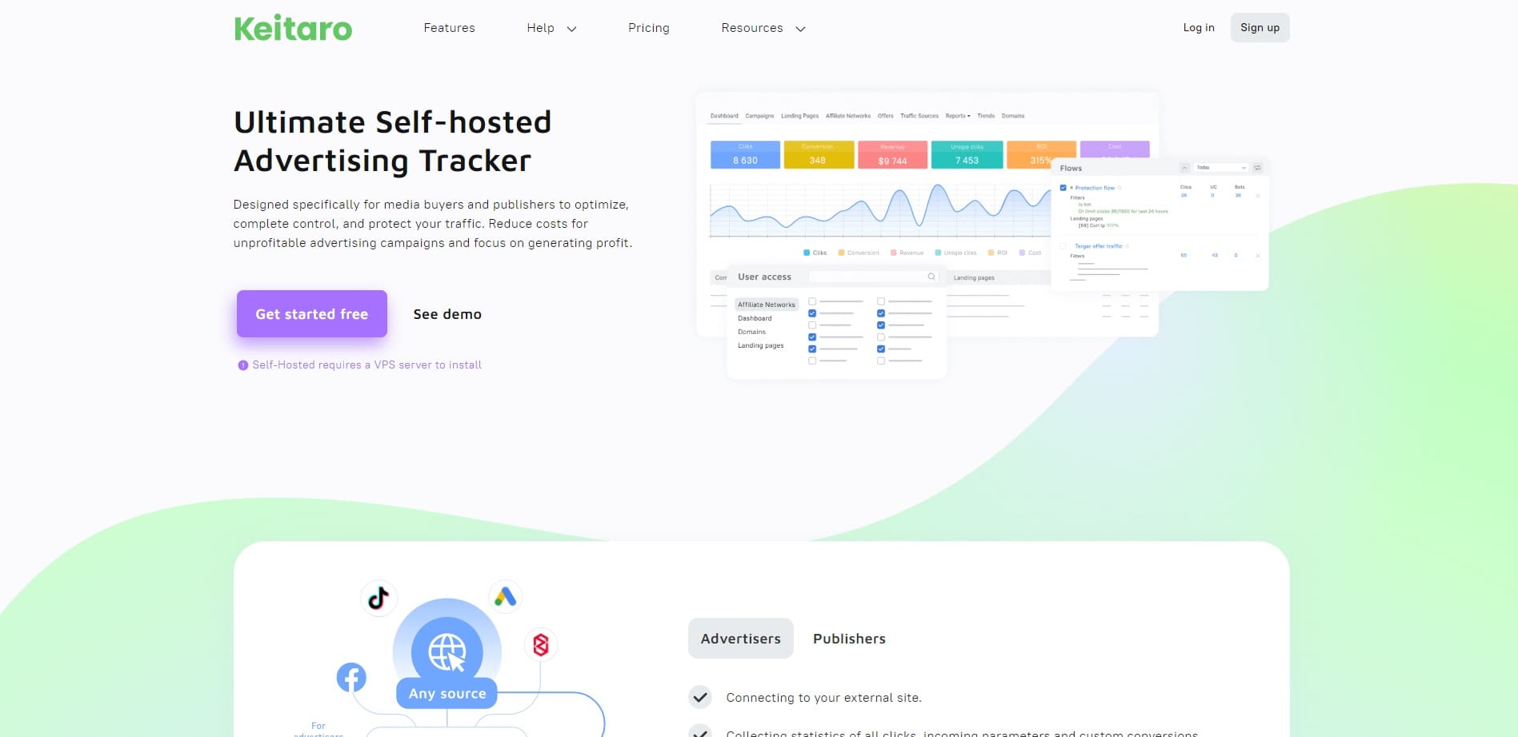
Task: Toggle the top checkbox under Affiliate Networks
Action: point(812,301)
